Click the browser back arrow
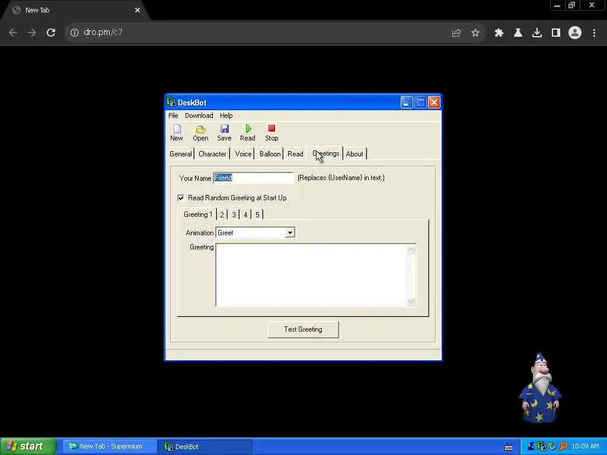 (x=13, y=33)
